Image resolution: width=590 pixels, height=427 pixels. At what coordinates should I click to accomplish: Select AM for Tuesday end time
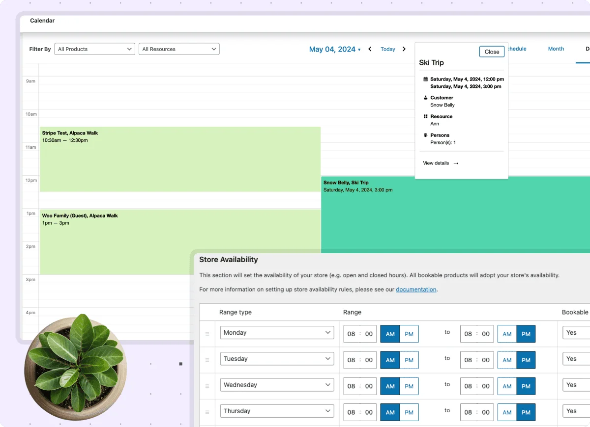(x=507, y=360)
